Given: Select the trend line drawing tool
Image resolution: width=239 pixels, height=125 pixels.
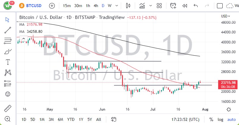Looking at the screenshot, I should coord(7,30).
